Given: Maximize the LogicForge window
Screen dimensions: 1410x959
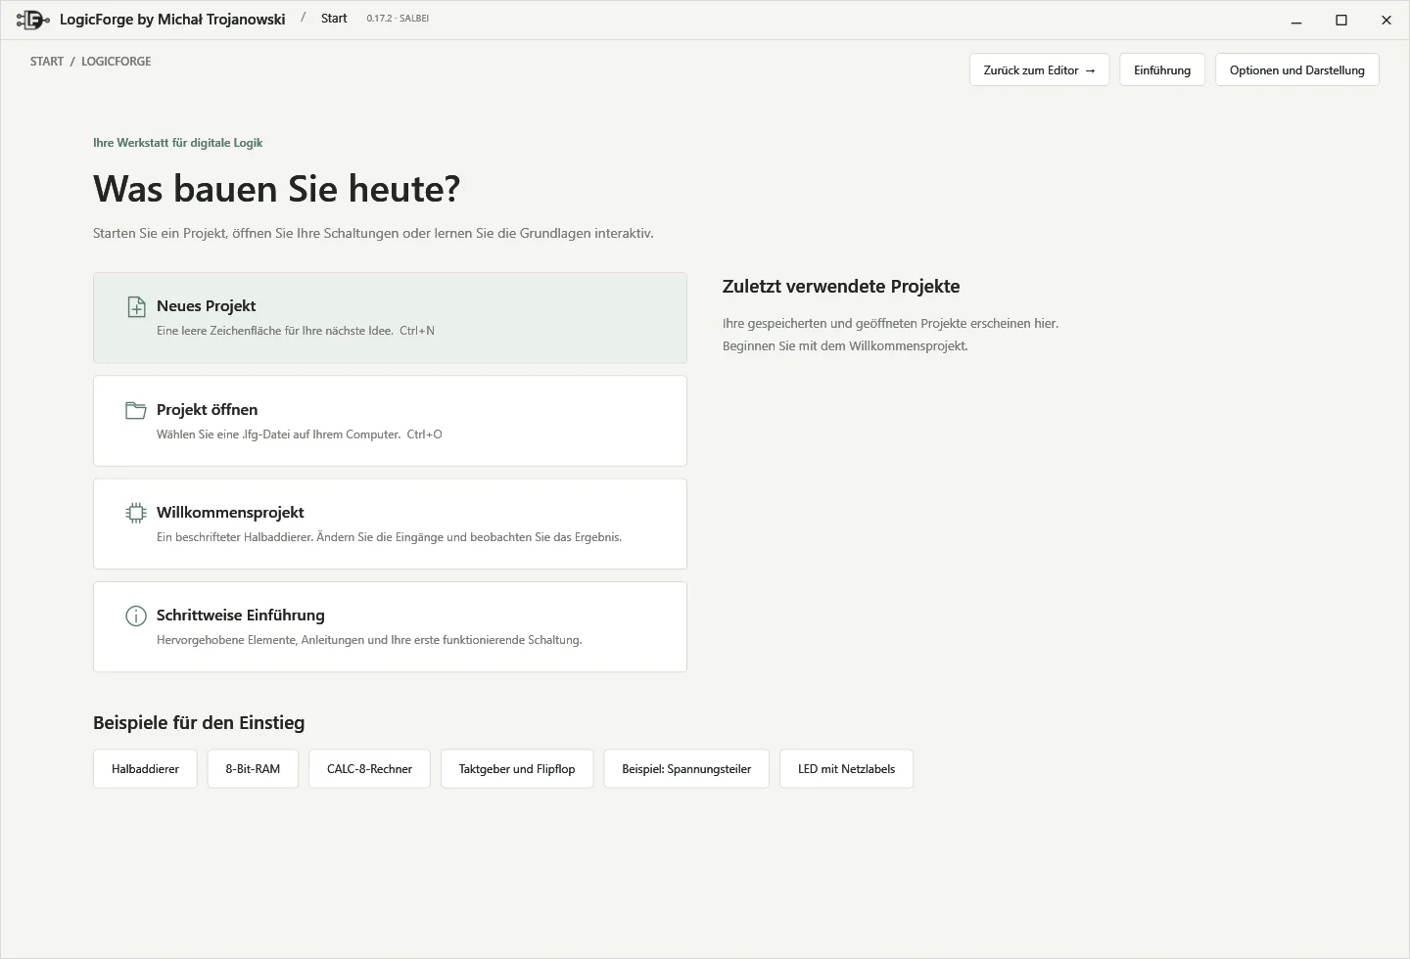Looking at the screenshot, I should [x=1341, y=20].
